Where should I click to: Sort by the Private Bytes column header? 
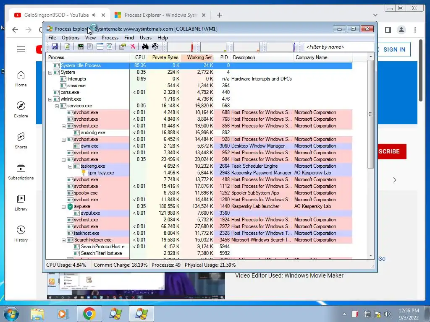pyautogui.click(x=164, y=57)
